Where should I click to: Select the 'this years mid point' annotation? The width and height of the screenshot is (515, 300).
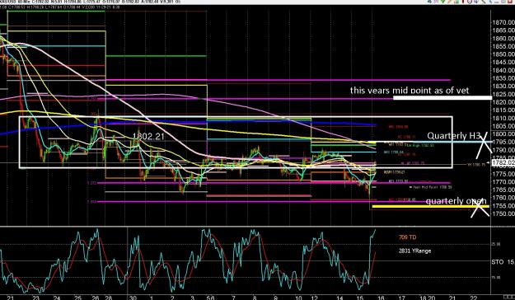[410, 91]
